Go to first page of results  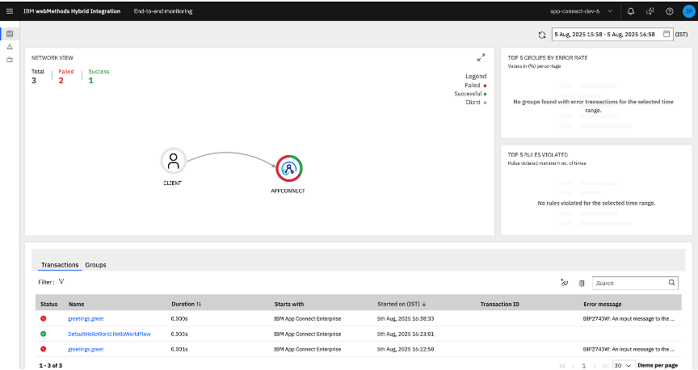(x=561, y=366)
